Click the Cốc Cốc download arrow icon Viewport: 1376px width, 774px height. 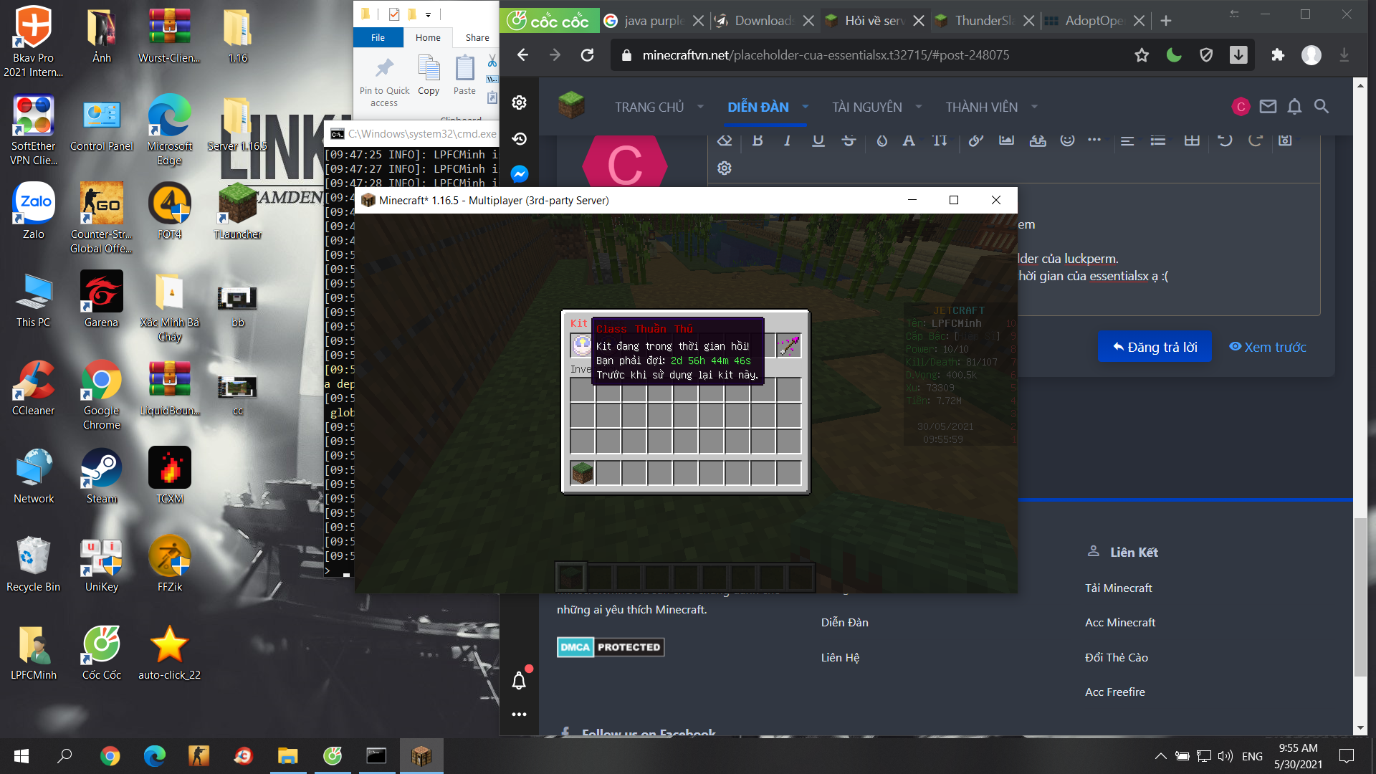pyautogui.click(x=1238, y=55)
